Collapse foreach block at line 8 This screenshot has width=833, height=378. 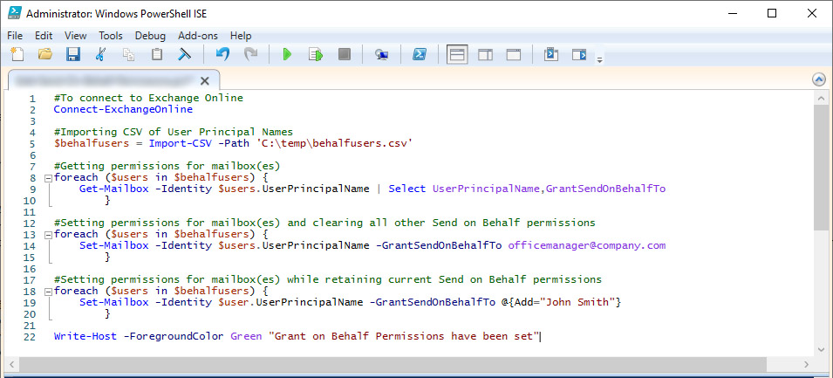(x=48, y=178)
